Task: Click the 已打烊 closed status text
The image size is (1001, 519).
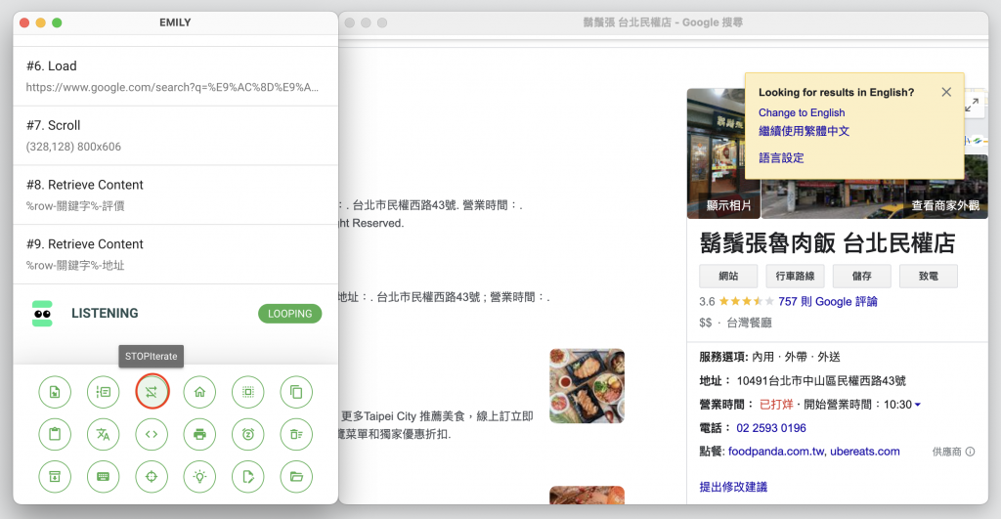Action: click(x=776, y=404)
